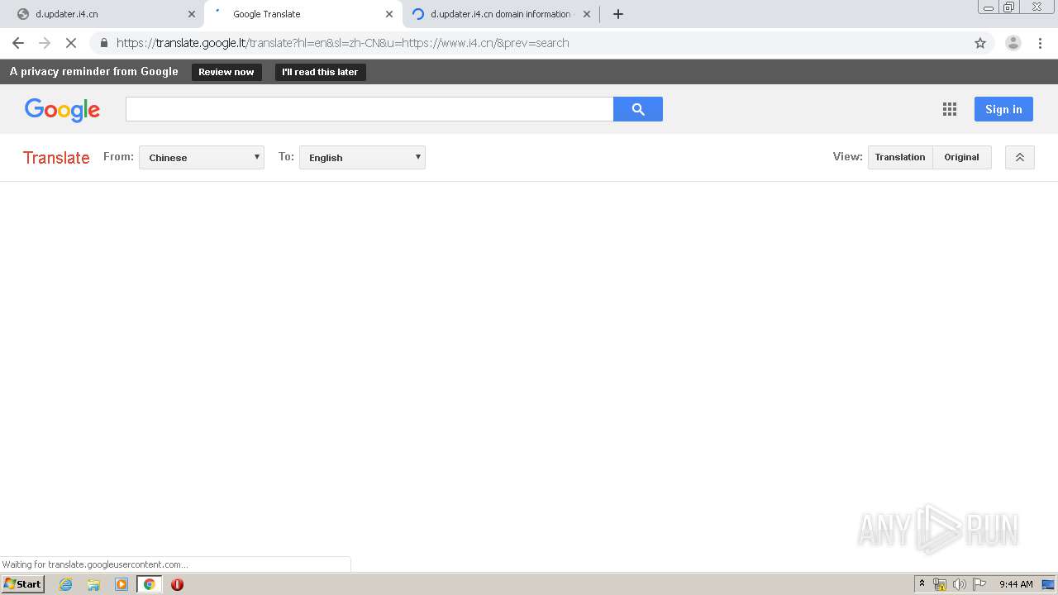
Task: Click the volume speaker tray icon
Action: (x=960, y=584)
